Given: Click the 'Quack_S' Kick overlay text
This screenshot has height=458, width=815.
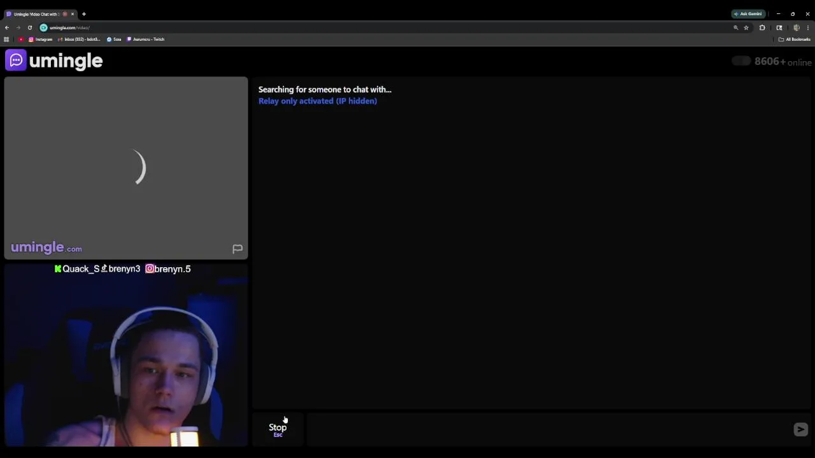Looking at the screenshot, I should (77, 269).
